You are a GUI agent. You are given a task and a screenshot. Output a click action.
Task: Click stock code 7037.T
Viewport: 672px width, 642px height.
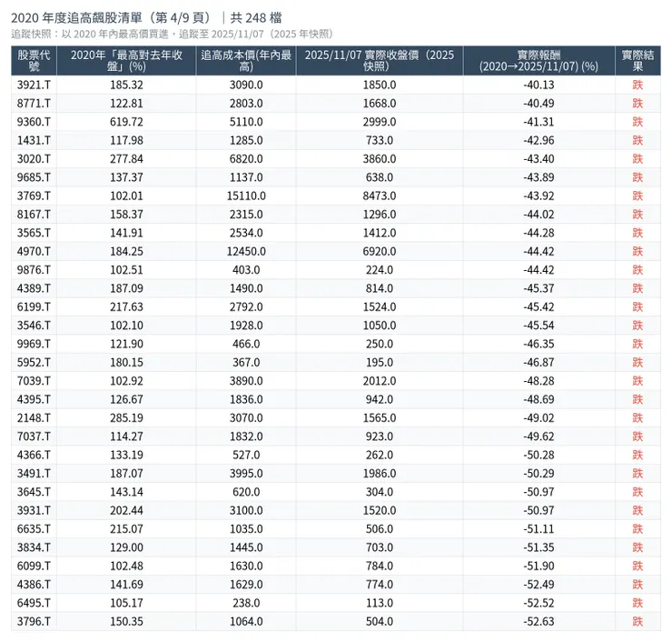34,436
